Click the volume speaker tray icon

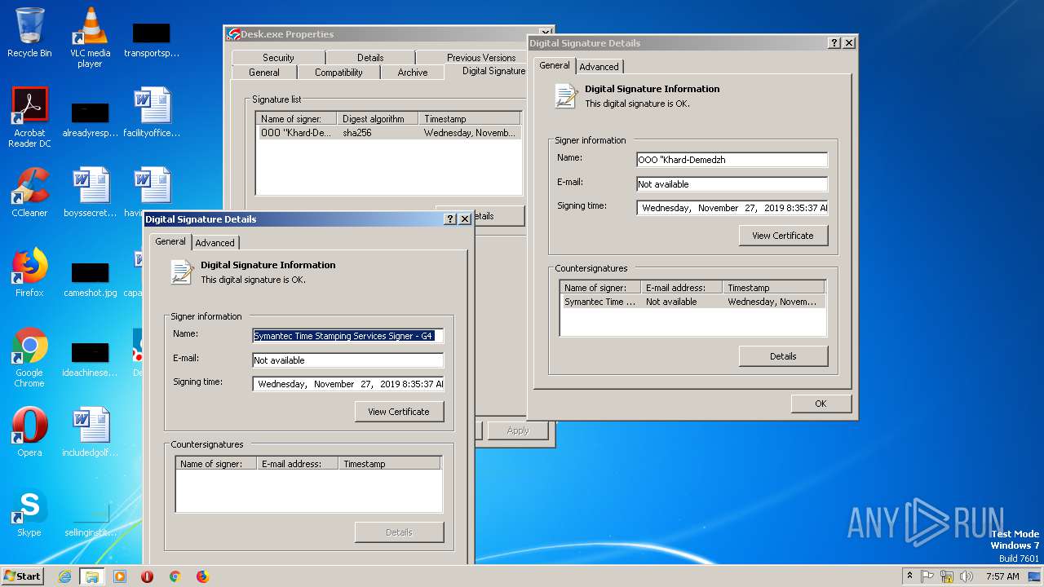(x=967, y=576)
